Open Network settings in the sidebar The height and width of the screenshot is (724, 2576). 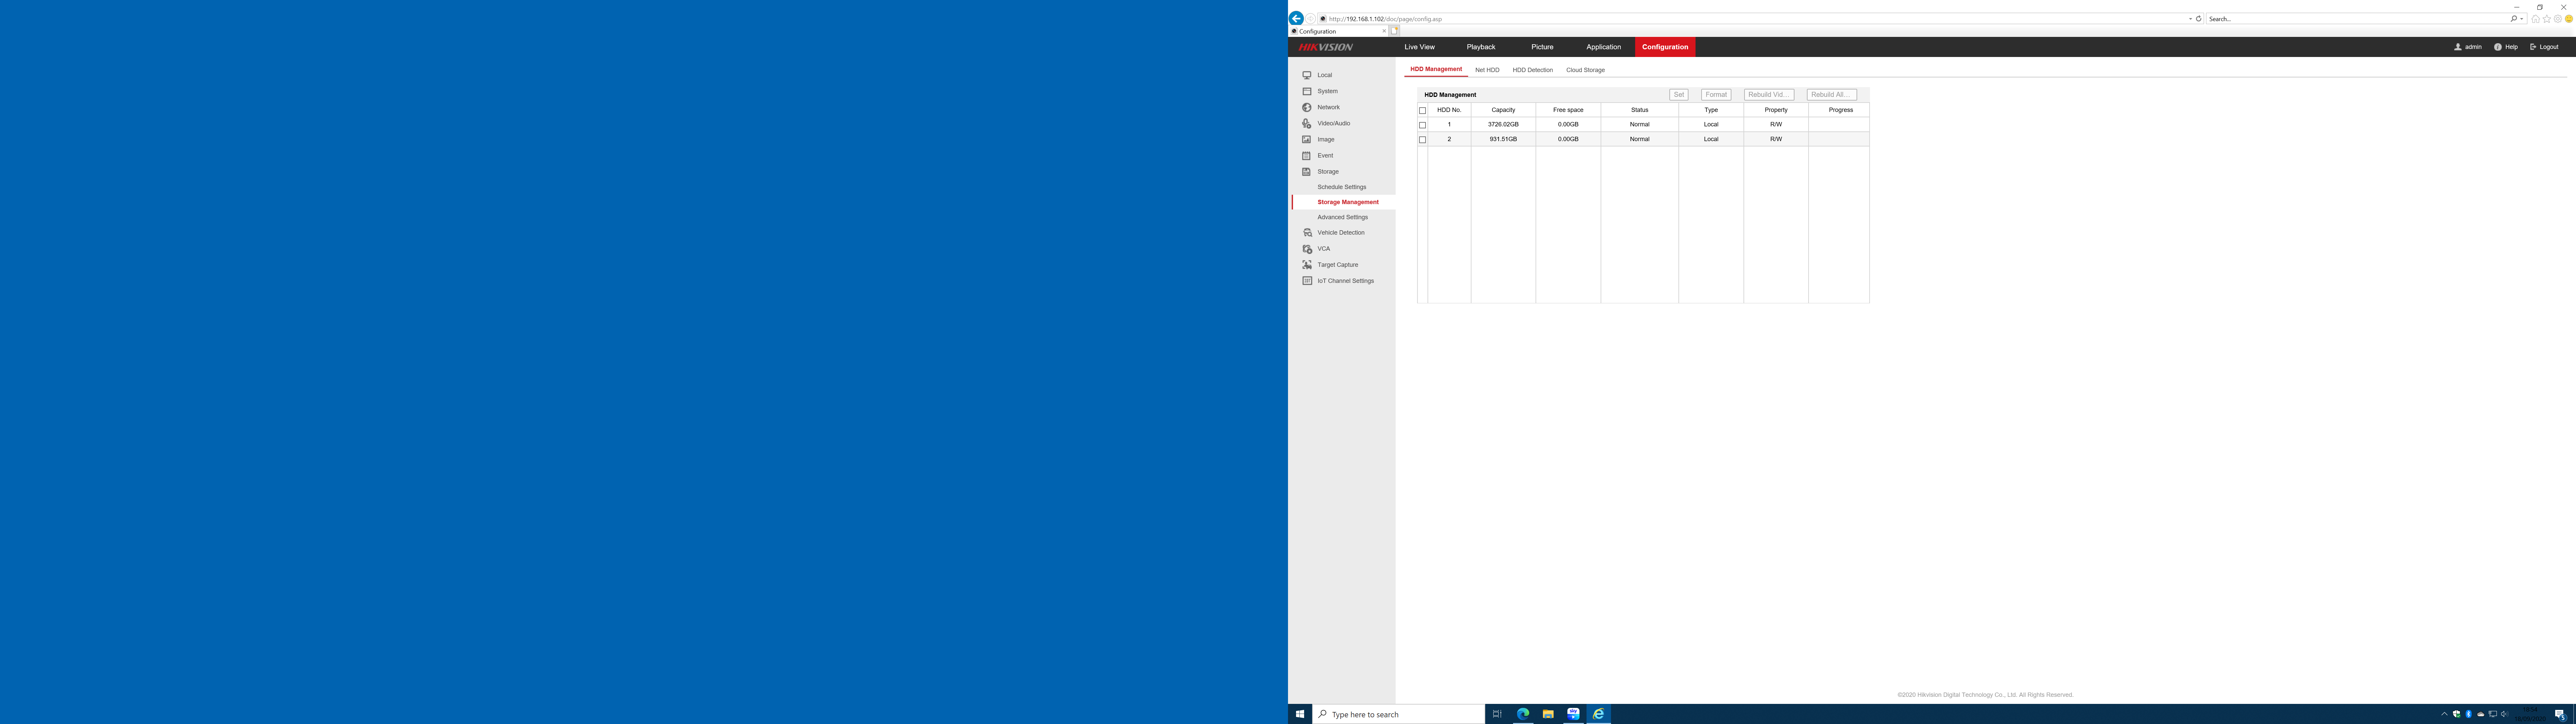coord(1328,107)
